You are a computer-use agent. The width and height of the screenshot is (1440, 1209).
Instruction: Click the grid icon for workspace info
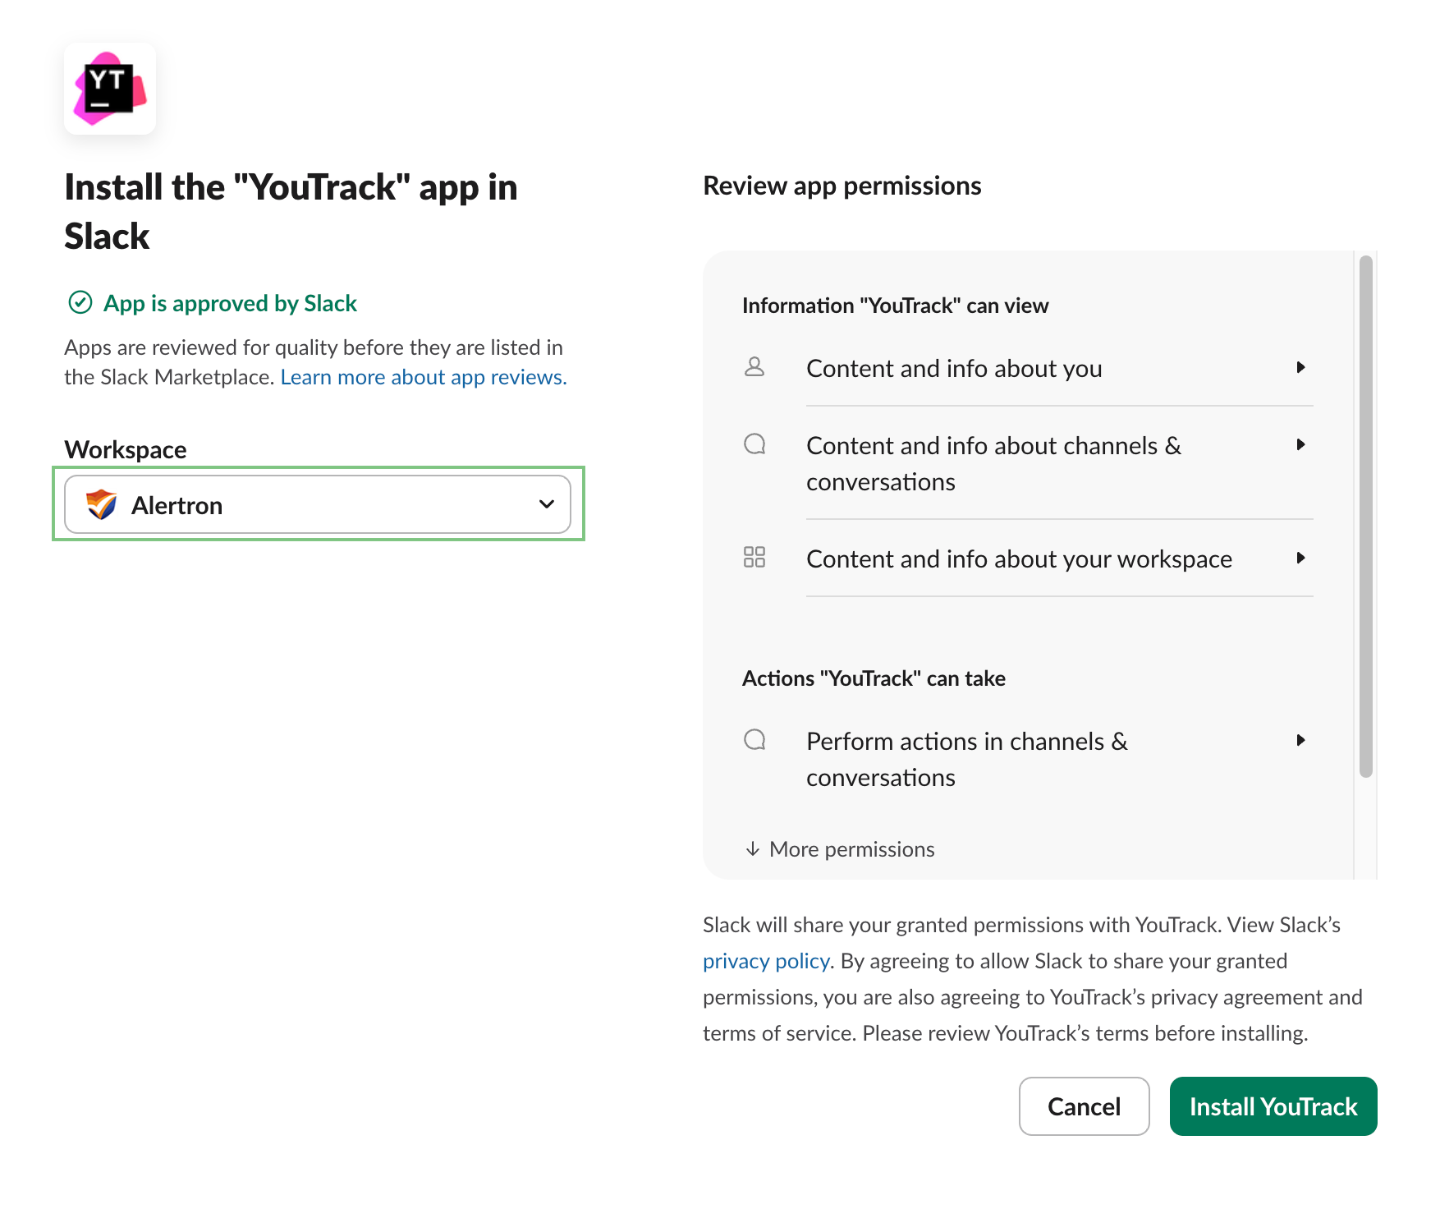point(754,558)
